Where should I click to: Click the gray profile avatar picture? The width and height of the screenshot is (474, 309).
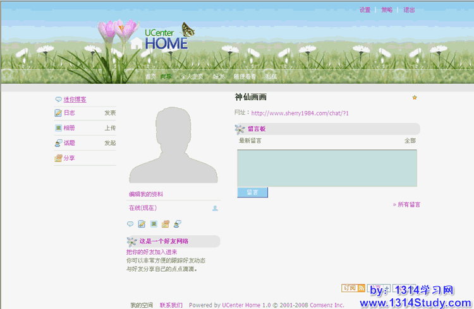point(173,145)
